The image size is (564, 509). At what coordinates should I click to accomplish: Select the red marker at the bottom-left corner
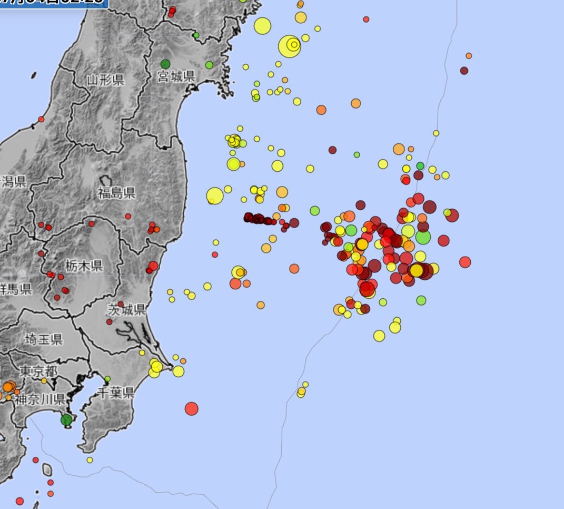click(x=20, y=501)
